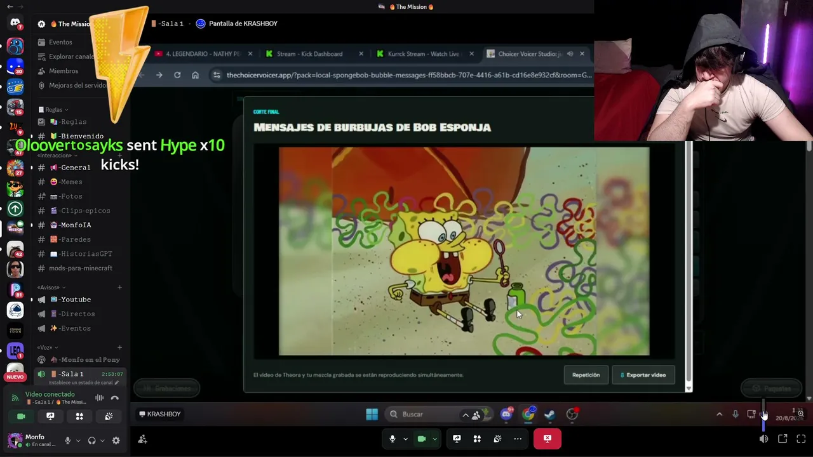Share screen from the bottom call bar
813x457 pixels.
[457, 439]
